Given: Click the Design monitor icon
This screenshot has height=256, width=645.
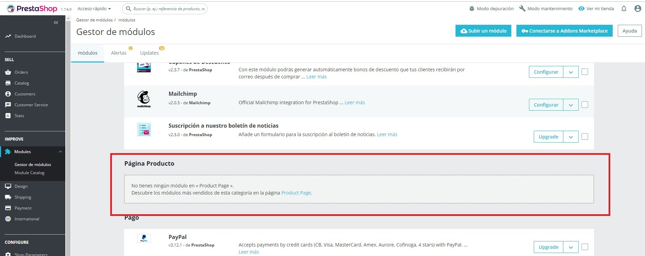Looking at the screenshot, I should 8,186.
